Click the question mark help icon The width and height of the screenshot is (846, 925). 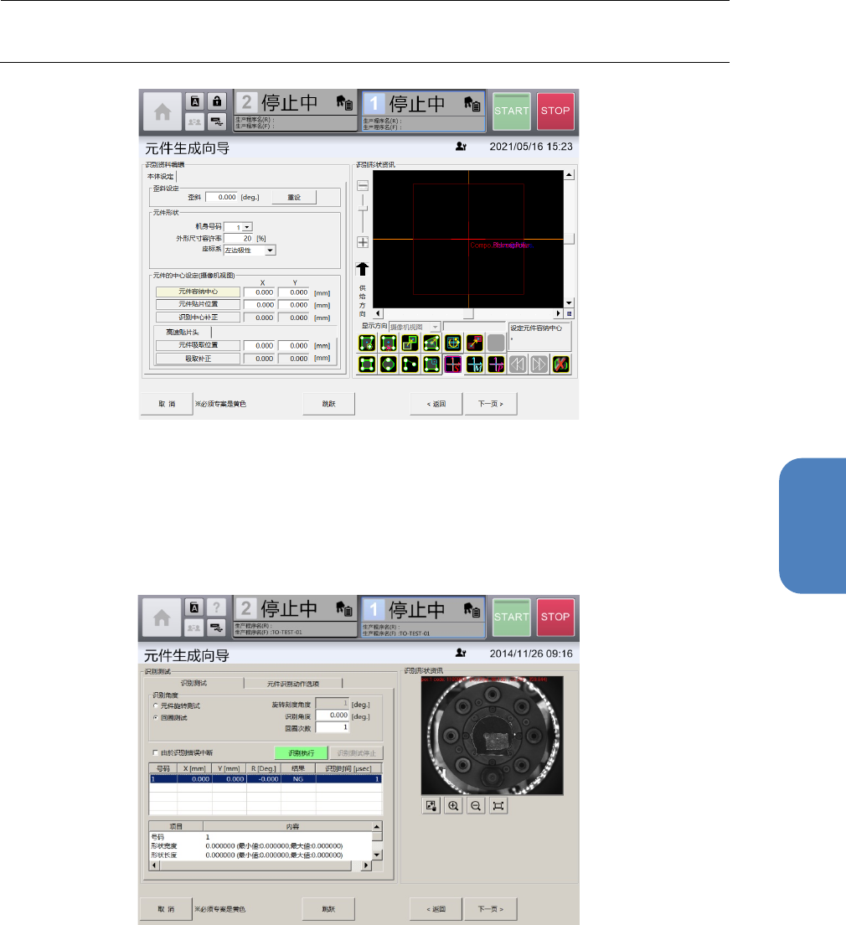216,607
